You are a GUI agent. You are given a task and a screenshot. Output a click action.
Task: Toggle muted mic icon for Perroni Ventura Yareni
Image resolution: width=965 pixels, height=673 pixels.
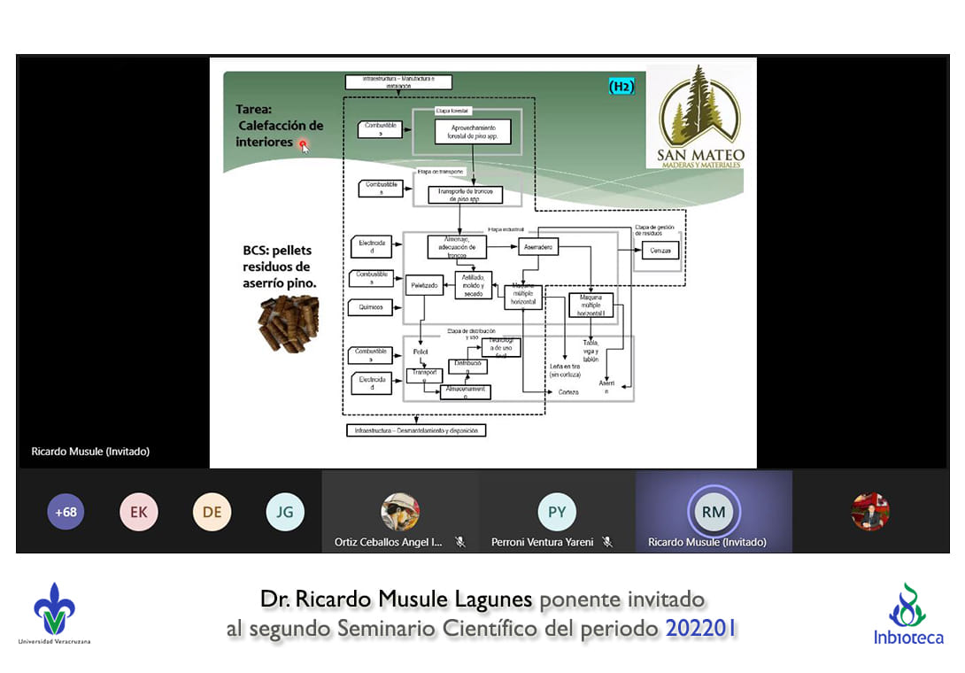point(607,542)
